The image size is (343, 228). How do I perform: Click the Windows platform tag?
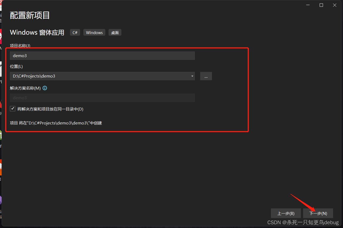(94, 32)
